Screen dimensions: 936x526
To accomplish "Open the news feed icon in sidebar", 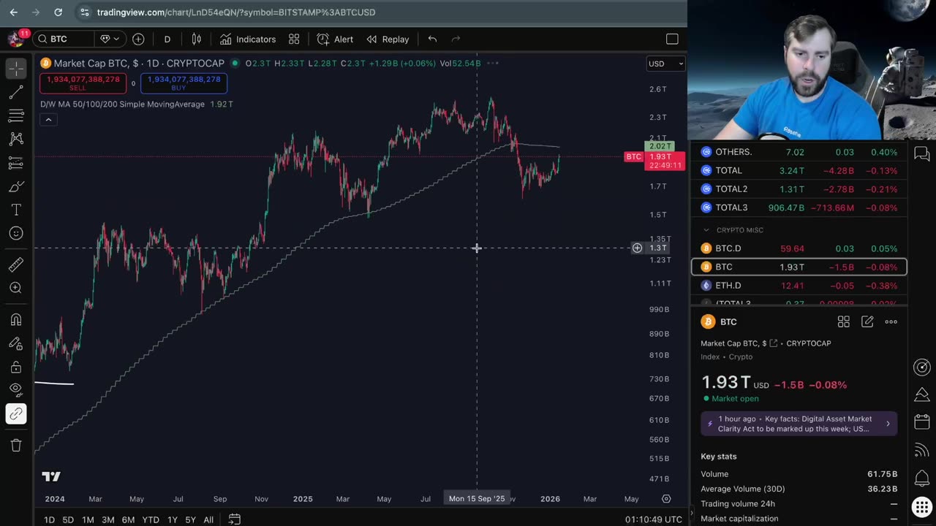I will pyautogui.click(x=922, y=451).
